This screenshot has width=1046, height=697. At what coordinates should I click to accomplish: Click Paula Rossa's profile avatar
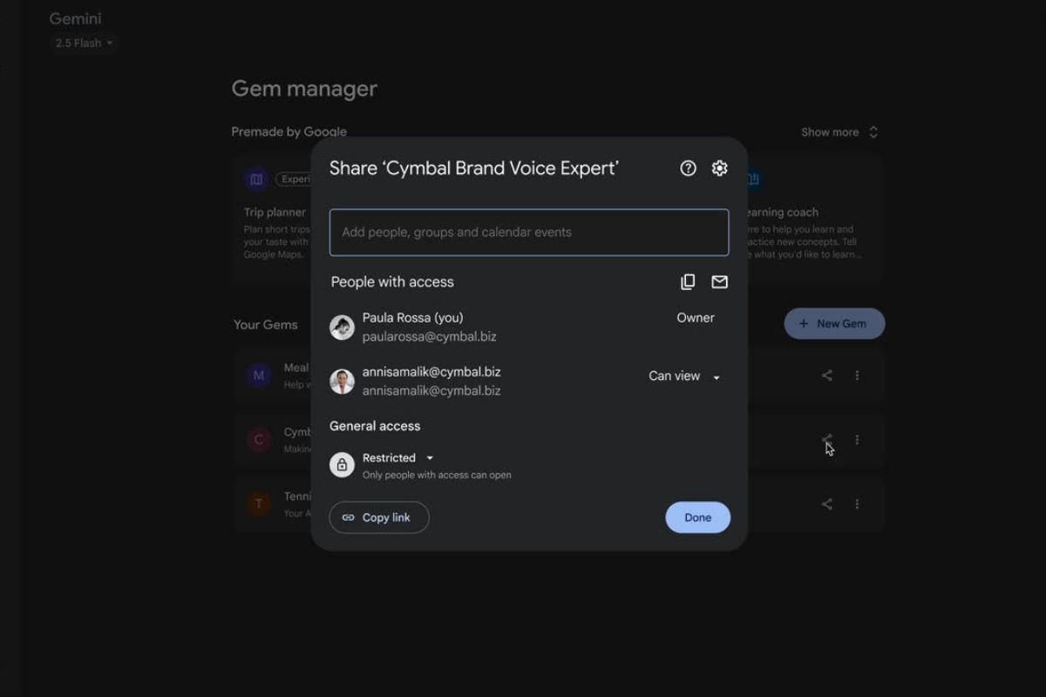point(342,328)
